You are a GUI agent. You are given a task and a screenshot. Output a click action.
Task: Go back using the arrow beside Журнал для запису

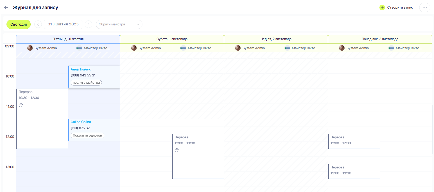point(6,8)
